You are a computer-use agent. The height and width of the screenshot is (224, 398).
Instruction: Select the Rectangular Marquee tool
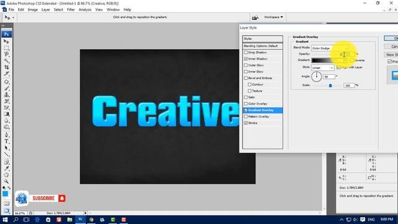click(7, 48)
